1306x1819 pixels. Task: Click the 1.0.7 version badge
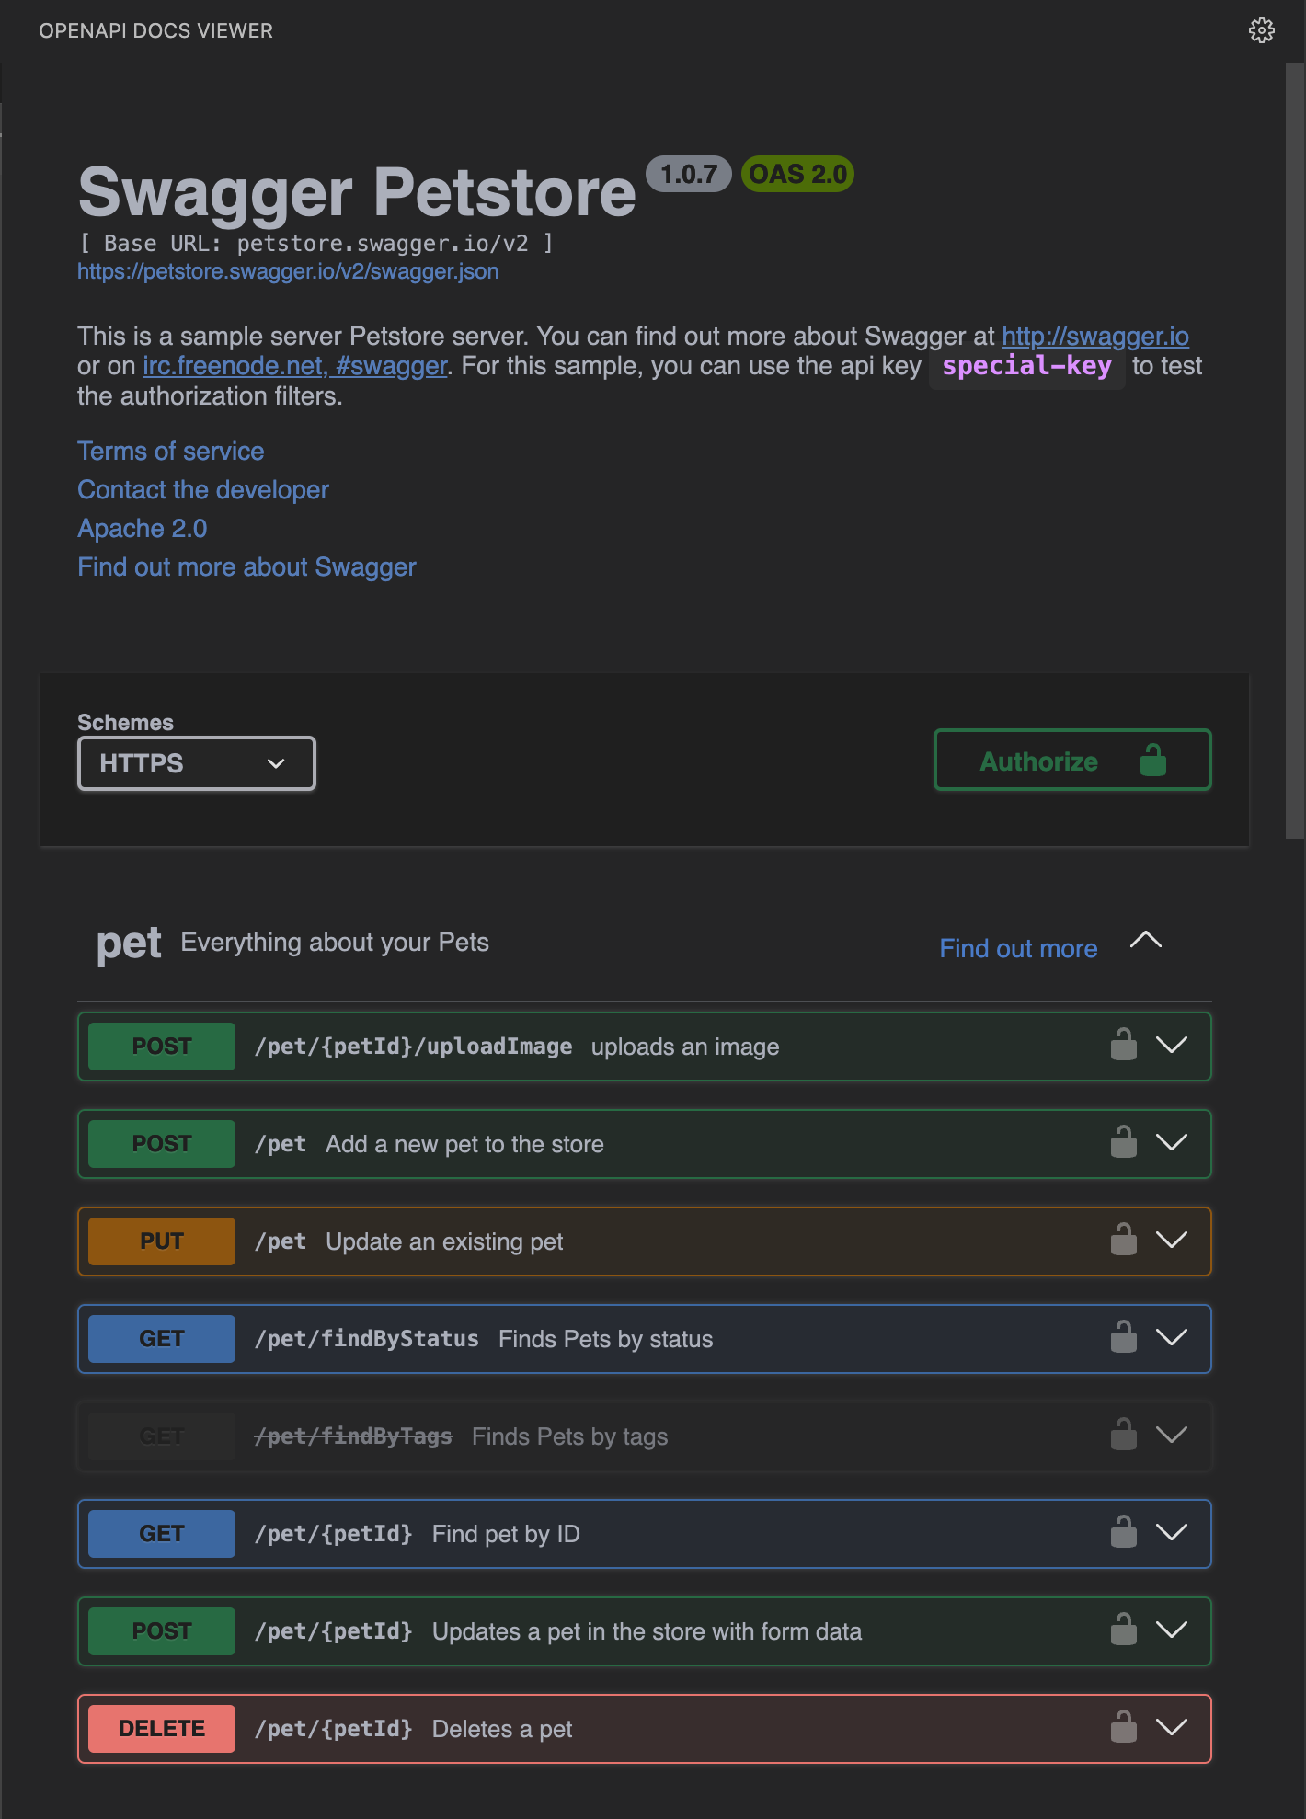pos(689,174)
